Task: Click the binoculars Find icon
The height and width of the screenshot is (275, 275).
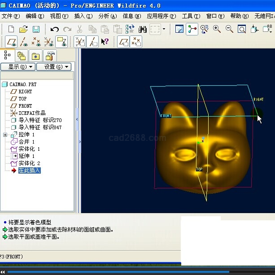Action: 143,29
